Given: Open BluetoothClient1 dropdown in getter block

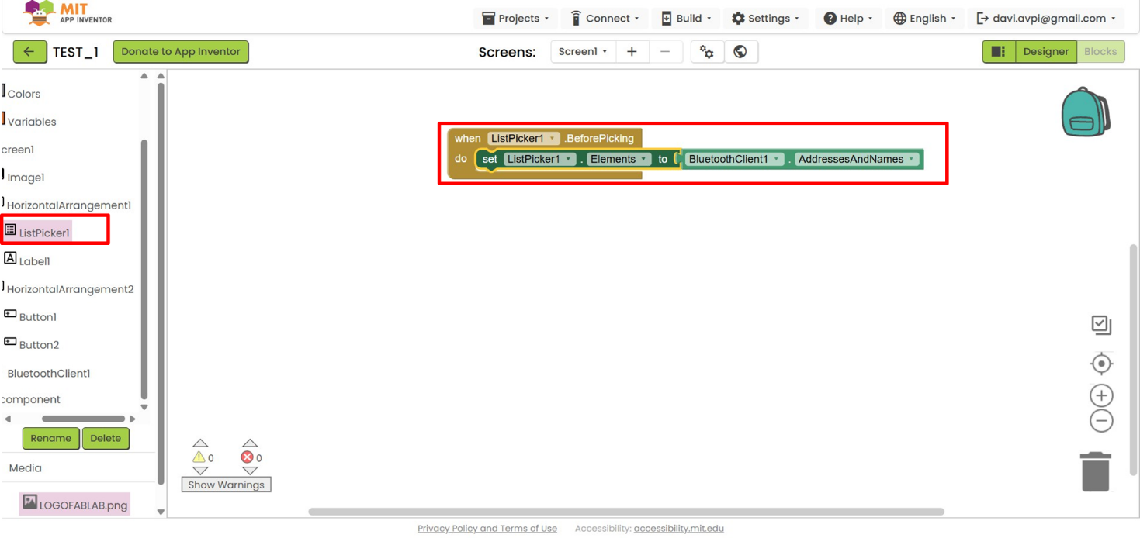Looking at the screenshot, I should pos(734,159).
